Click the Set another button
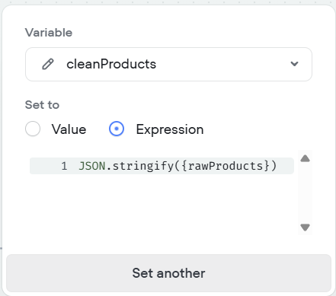Screen dimensions: 336x296 click(168, 273)
